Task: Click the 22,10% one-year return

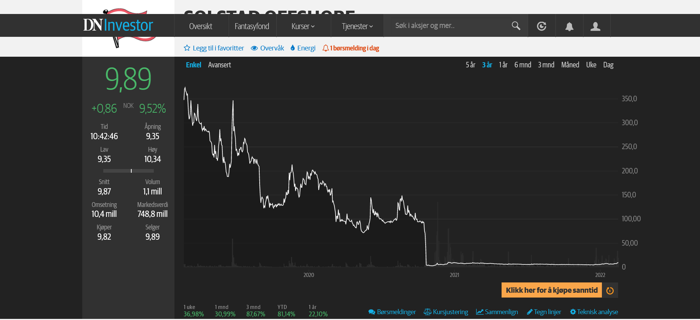Action: pyautogui.click(x=318, y=314)
